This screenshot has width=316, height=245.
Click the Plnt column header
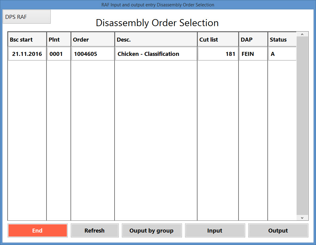click(x=59, y=40)
